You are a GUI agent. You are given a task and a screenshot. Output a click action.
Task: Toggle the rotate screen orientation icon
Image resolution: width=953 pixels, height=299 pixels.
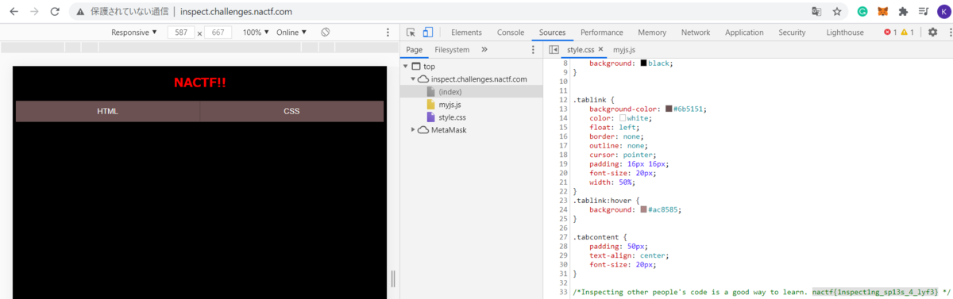coord(326,33)
